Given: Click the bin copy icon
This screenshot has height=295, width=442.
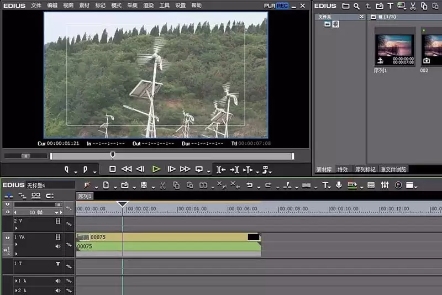Looking at the screenshot, I should pos(424,6).
